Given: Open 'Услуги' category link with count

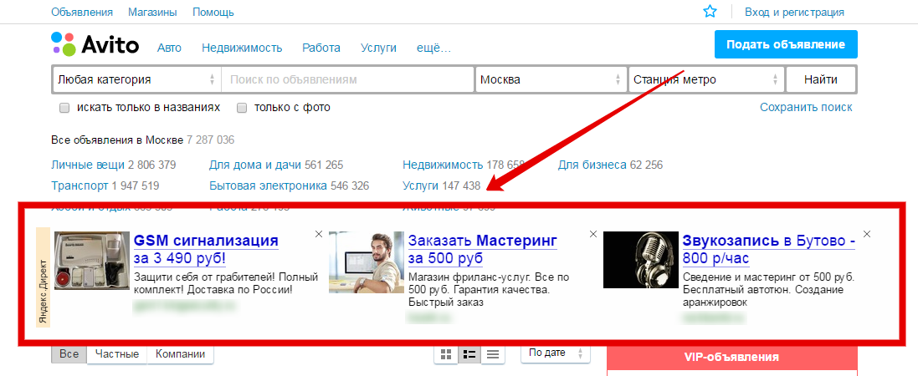Looking at the screenshot, I should click(420, 186).
